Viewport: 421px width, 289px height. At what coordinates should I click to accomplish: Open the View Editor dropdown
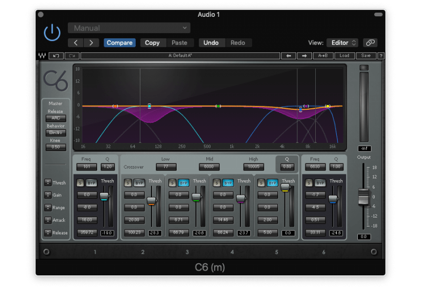point(343,43)
